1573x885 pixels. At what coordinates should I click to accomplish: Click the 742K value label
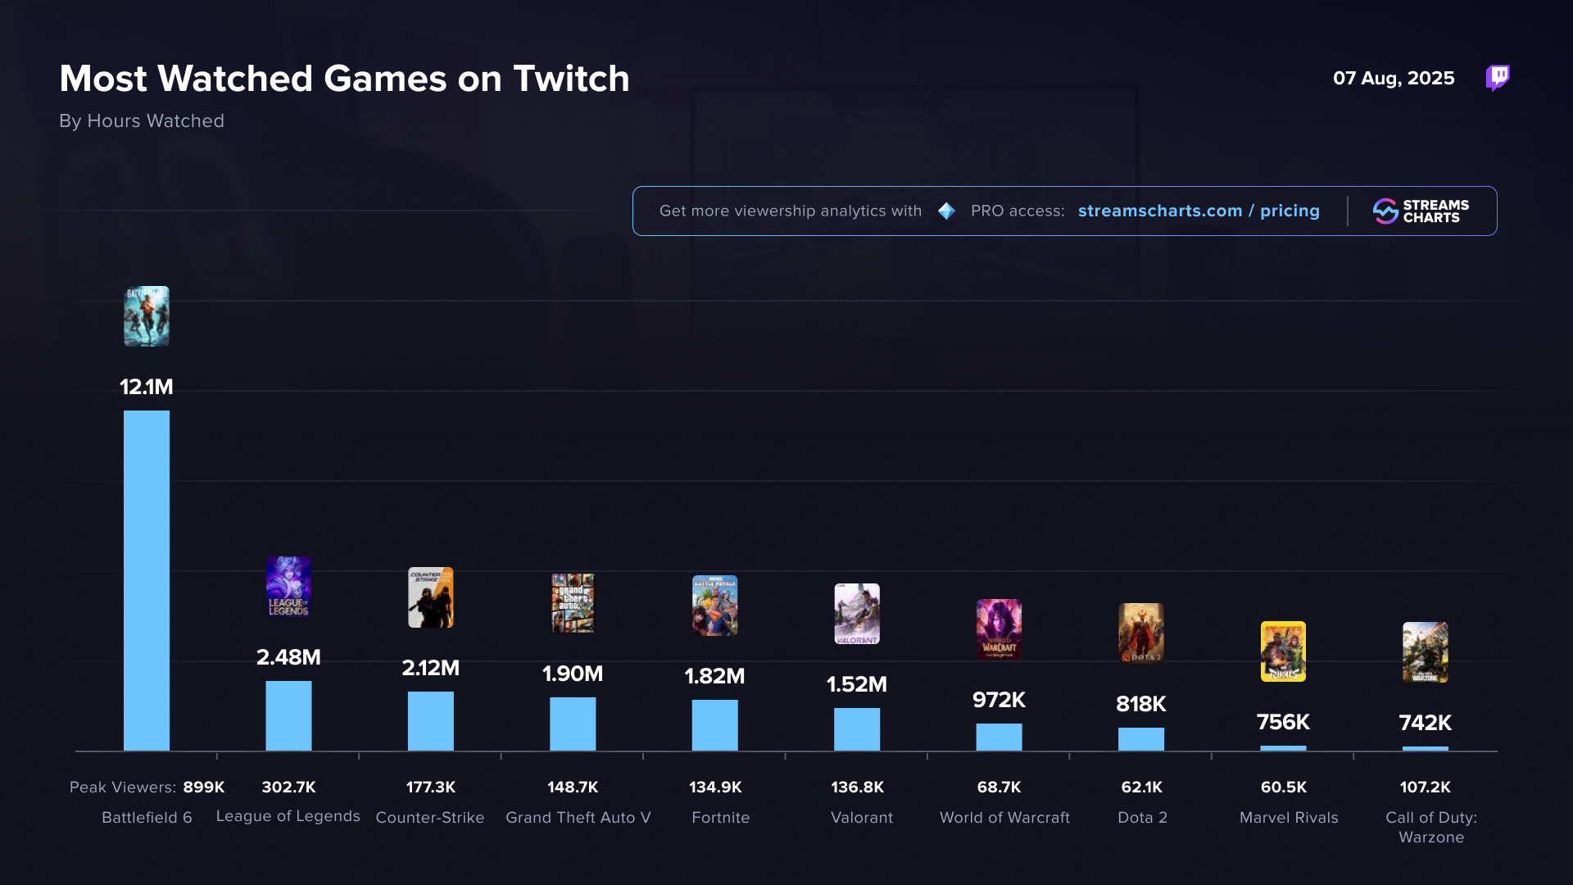(1426, 723)
